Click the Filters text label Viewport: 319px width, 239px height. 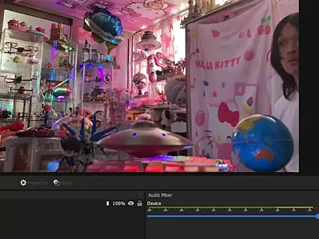[x=66, y=183]
